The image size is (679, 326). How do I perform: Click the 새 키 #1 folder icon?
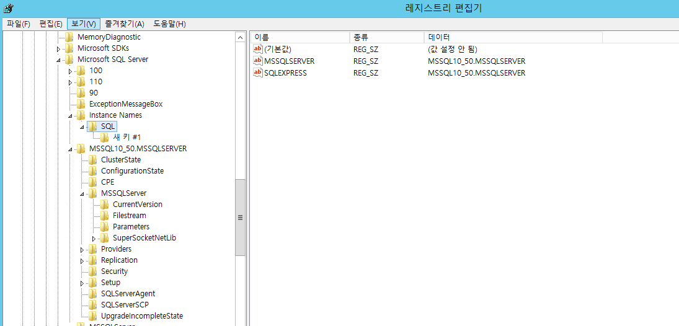[105, 138]
